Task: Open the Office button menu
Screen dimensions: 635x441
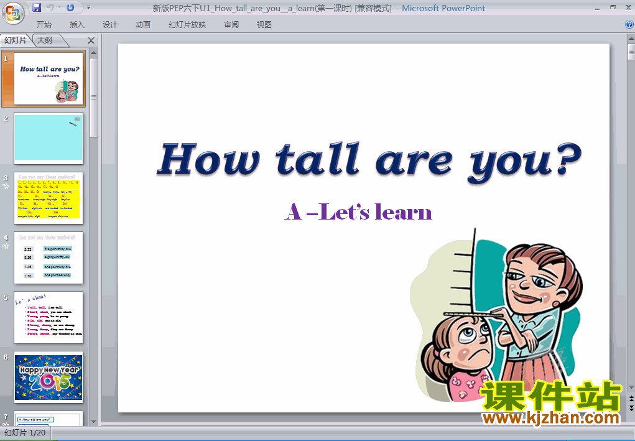Action: tap(13, 13)
